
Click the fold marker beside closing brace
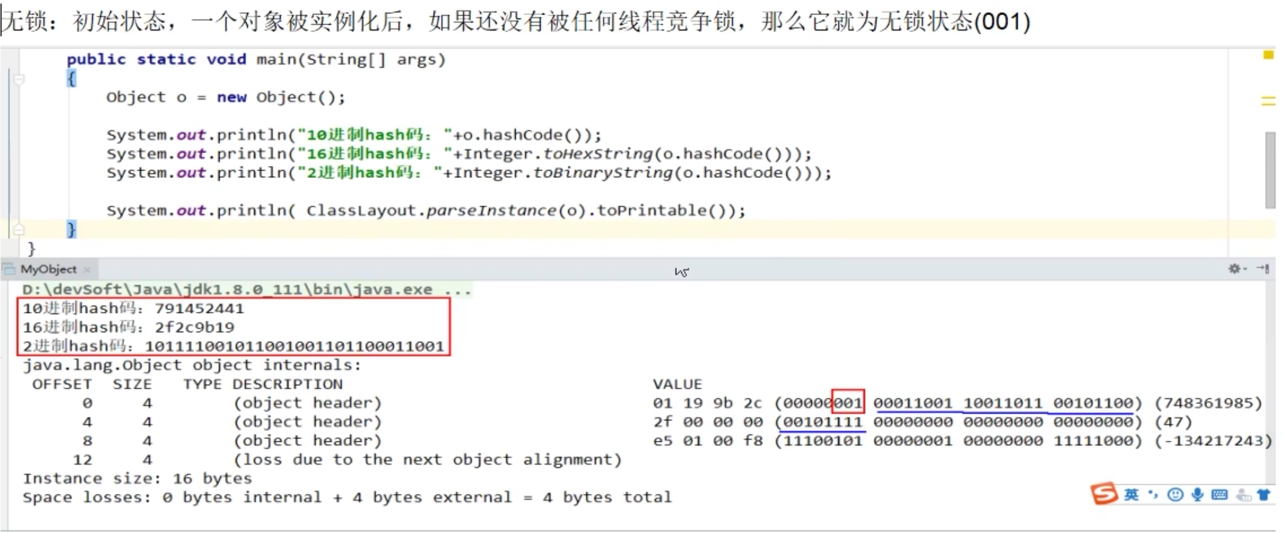pos(19,230)
